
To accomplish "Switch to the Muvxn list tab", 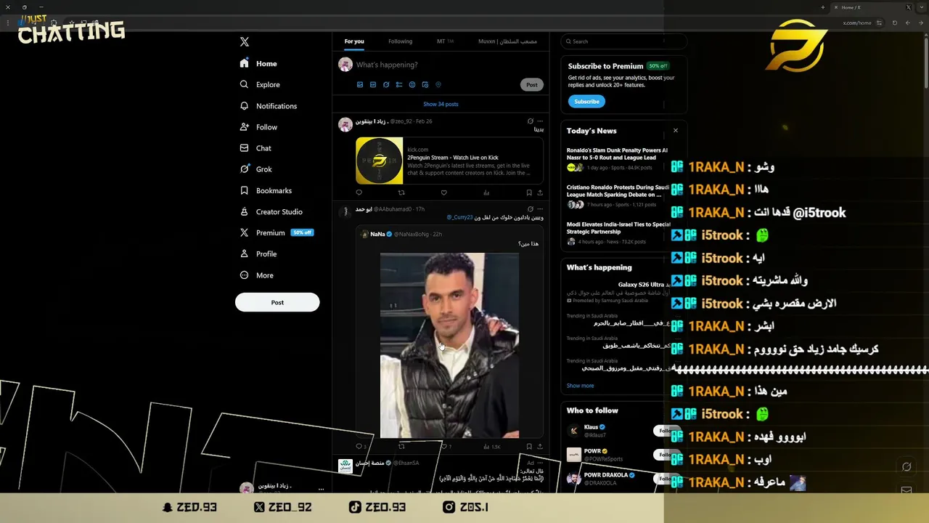I will [507, 41].
